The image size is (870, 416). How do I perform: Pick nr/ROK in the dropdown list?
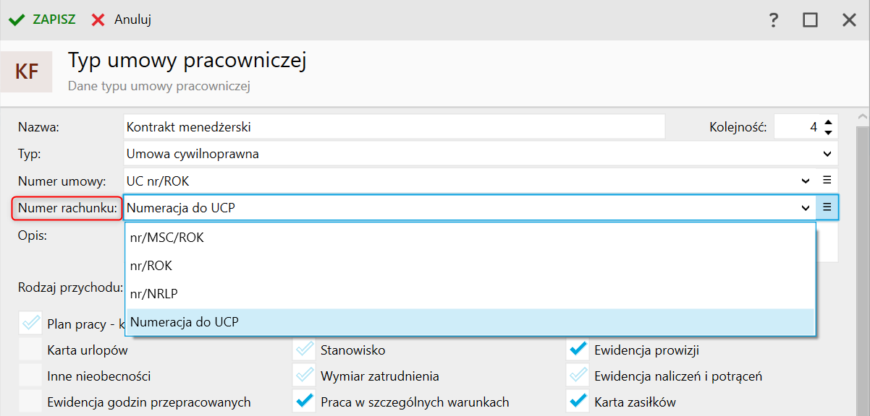tap(151, 266)
